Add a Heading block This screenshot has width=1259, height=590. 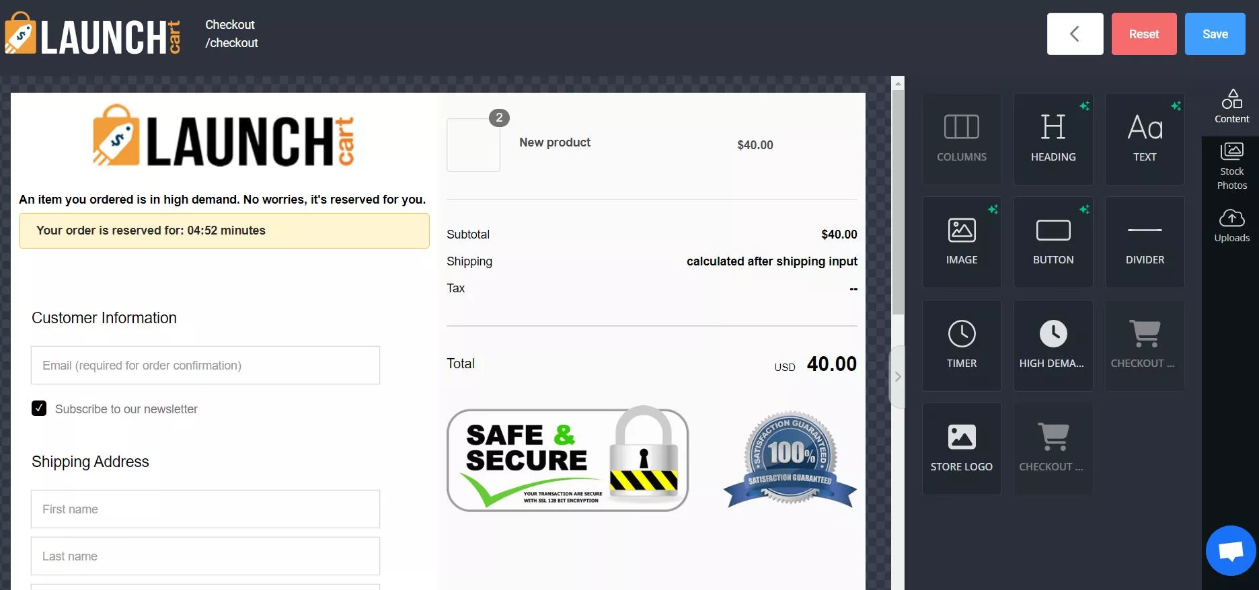(x=1053, y=138)
